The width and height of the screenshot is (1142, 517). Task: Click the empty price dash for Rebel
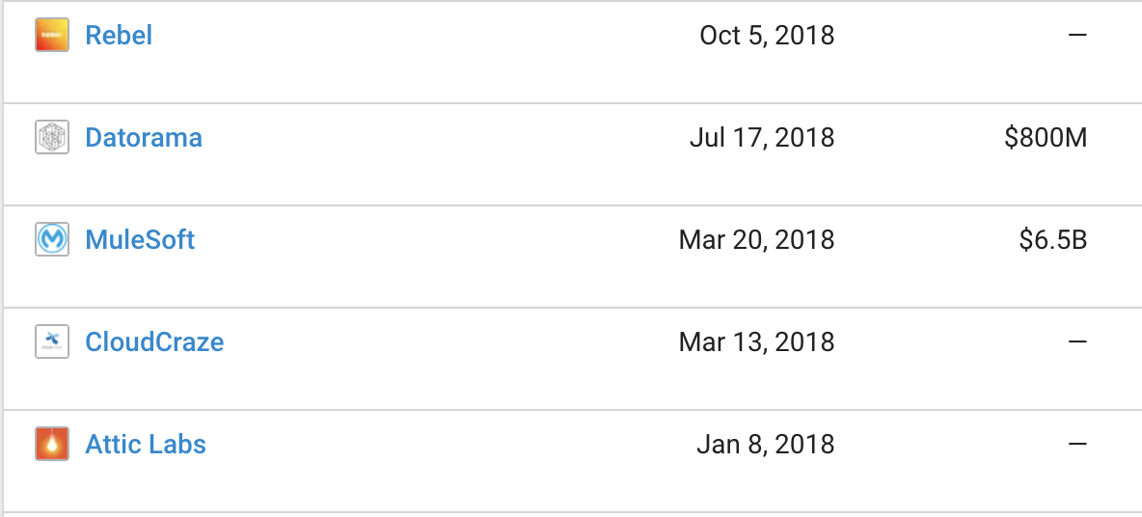pyautogui.click(x=1077, y=36)
